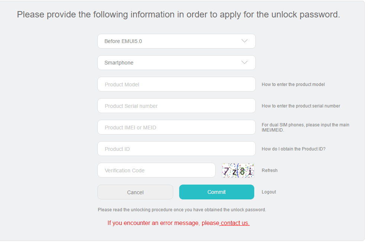Select the Product ID input field
The height and width of the screenshot is (245, 368).
[177, 149]
